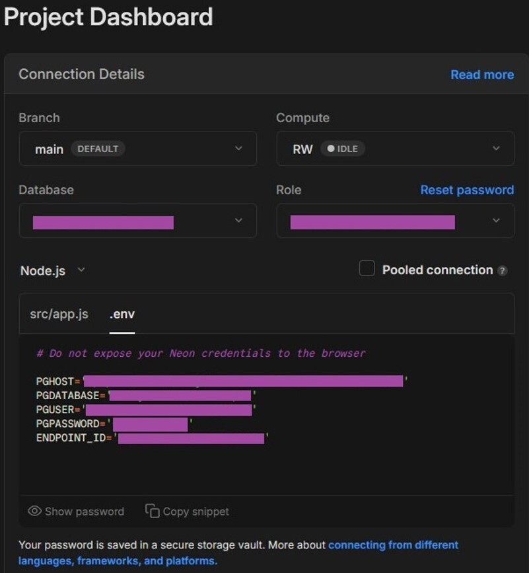Open the Node.js language selector
This screenshot has width=529, height=573.
click(53, 270)
